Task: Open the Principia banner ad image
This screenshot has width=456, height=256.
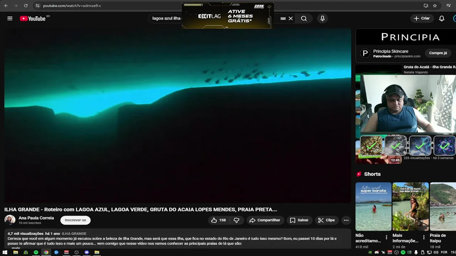Action: tap(405, 37)
